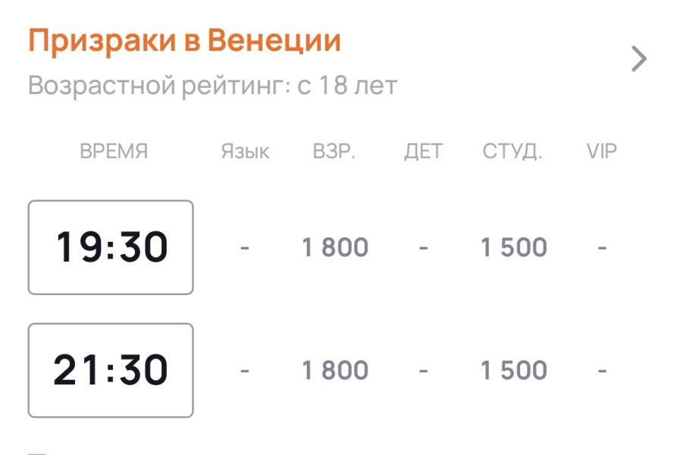The height and width of the screenshot is (455, 674).
Task: Click the VIP price dash for 21:30
Action: pos(602,370)
